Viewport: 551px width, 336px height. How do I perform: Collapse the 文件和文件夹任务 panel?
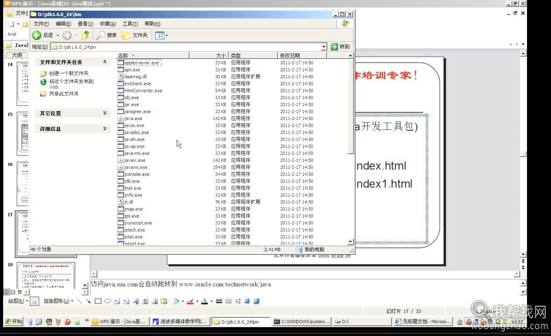[x=105, y=62]
